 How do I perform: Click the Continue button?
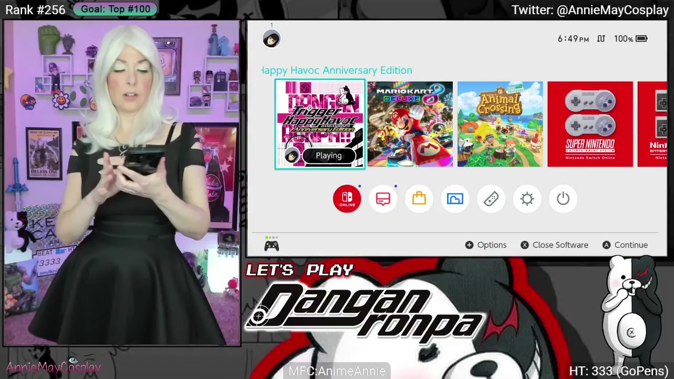pyautogui.click(x=625, y=245)
